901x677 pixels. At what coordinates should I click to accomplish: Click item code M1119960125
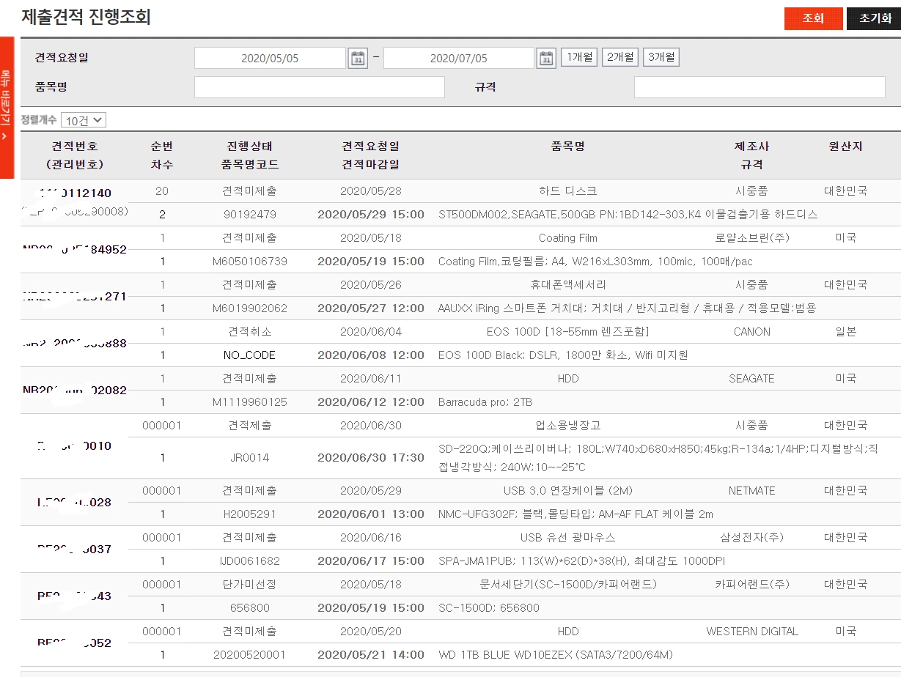pyautogui.click(x=249, y=402)
